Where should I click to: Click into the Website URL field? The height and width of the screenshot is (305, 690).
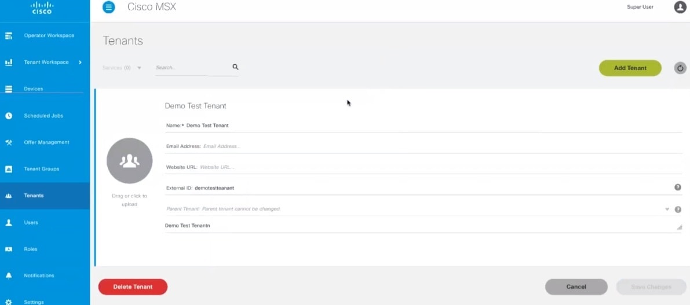coord(424,167)
